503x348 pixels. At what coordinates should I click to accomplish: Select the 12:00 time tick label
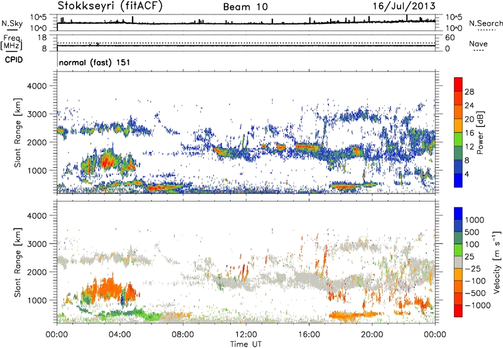246,335
